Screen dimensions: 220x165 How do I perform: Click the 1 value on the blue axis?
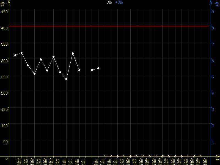213,142
